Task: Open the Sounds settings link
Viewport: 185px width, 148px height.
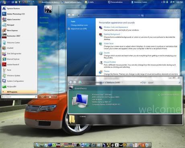Action: [x=107, y=53]
